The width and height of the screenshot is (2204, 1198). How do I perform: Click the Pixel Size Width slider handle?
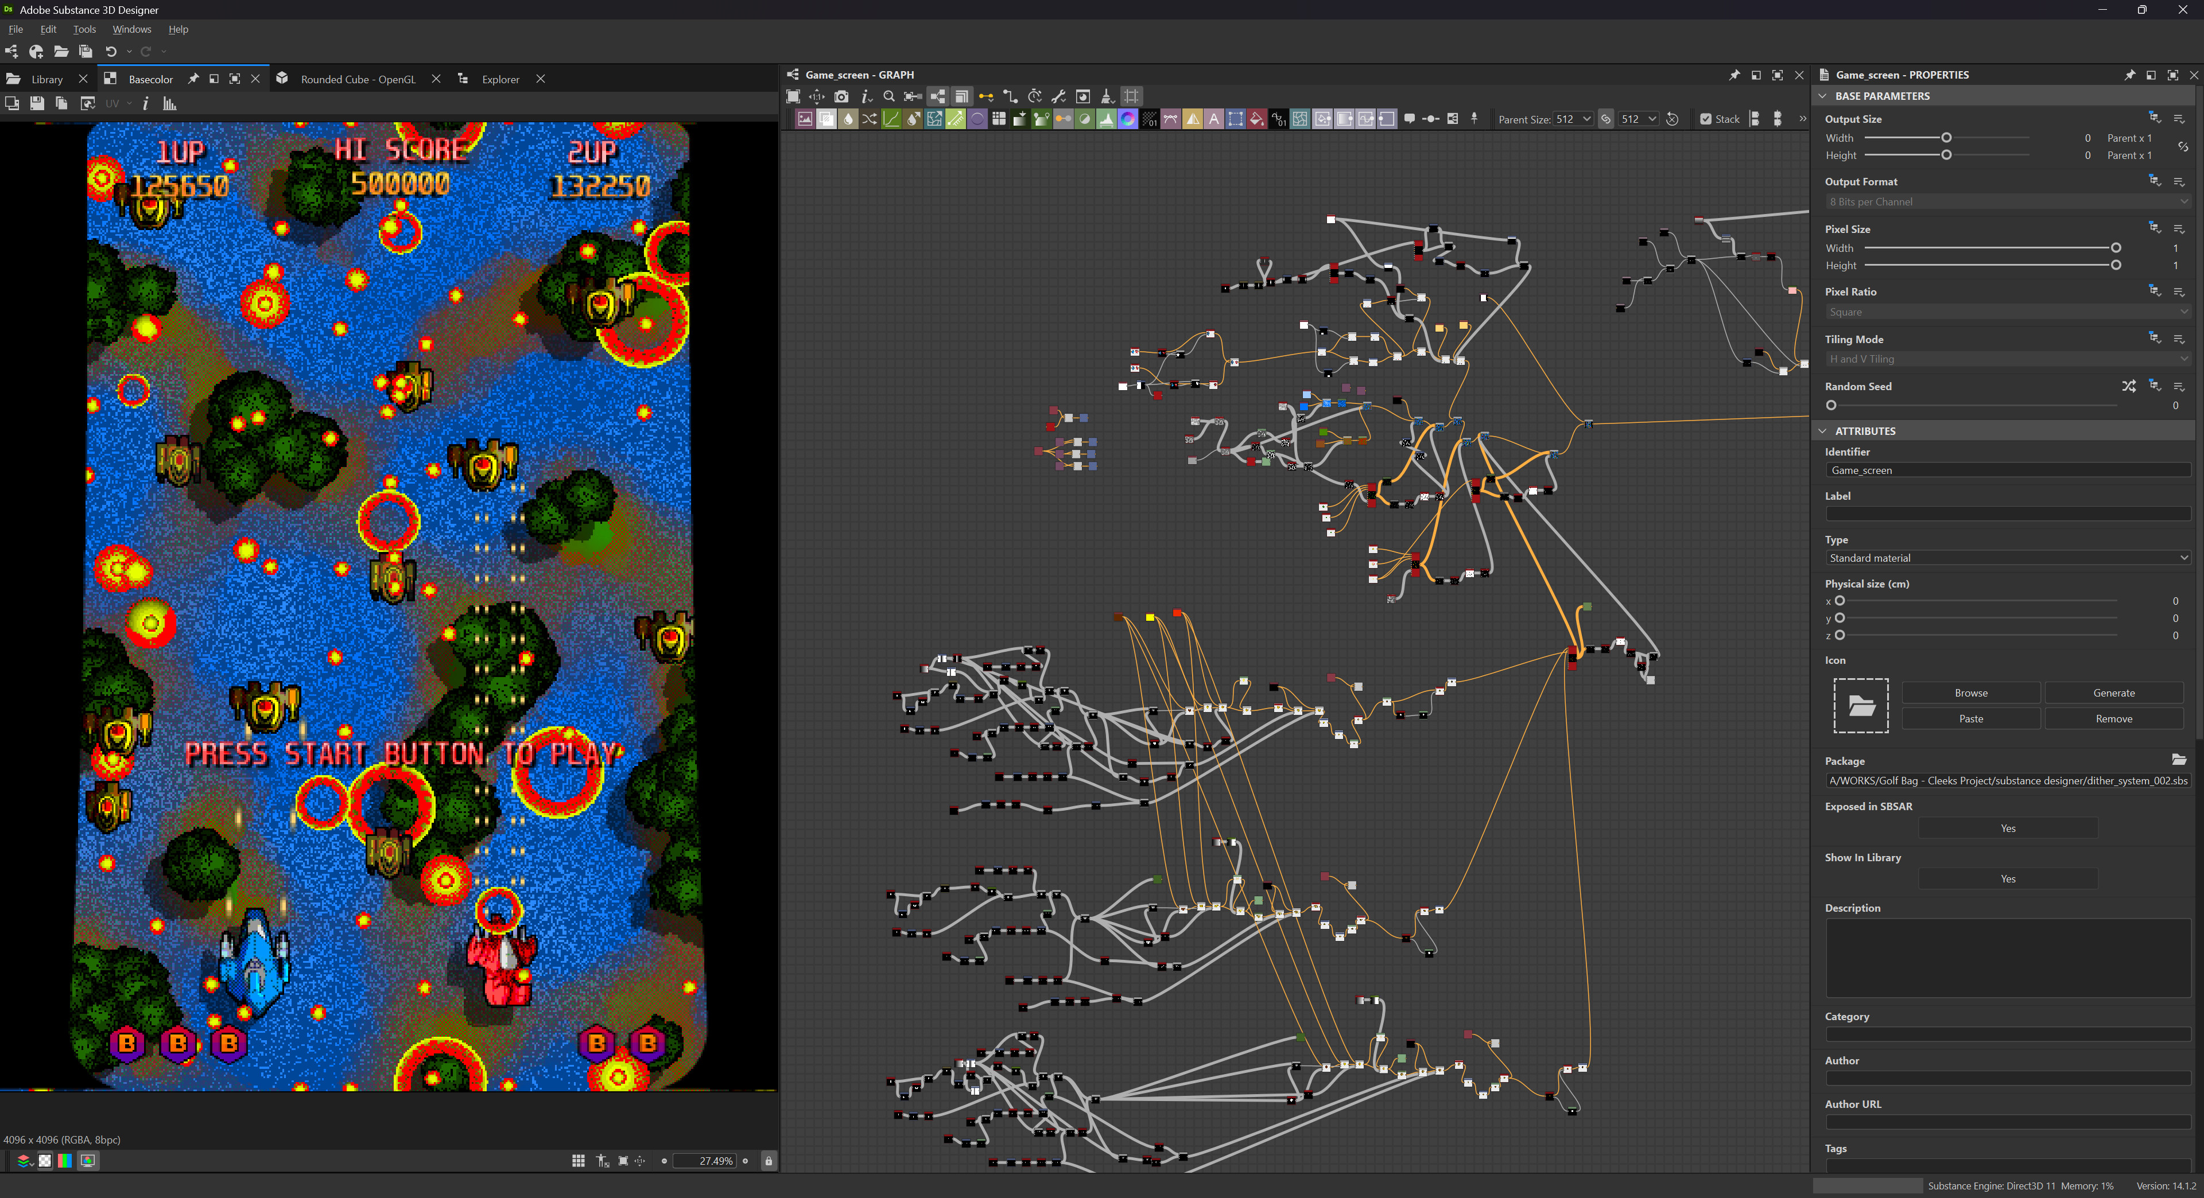[2115, 248]
